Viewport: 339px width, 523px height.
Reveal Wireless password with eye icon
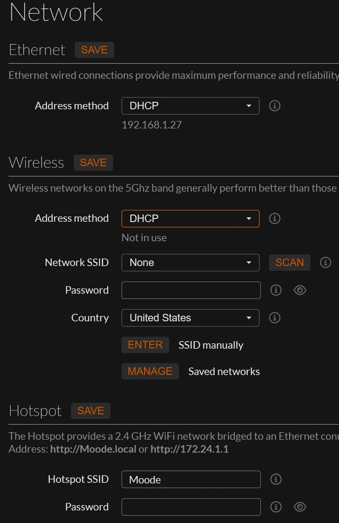(300, 290)
